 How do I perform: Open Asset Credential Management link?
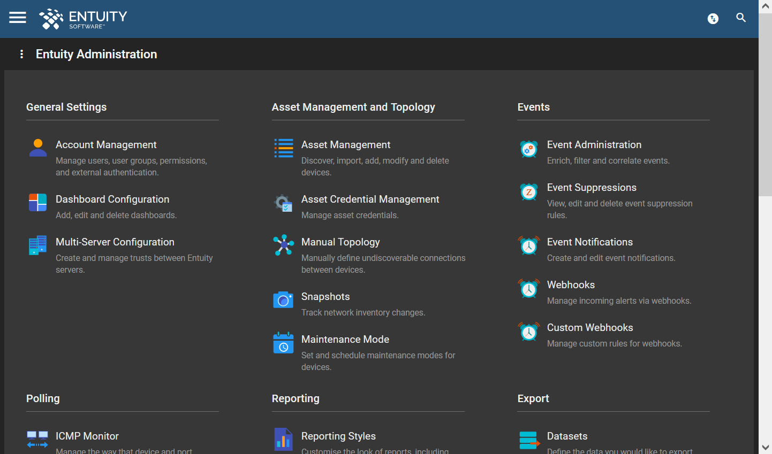click(x=370, y=199)
